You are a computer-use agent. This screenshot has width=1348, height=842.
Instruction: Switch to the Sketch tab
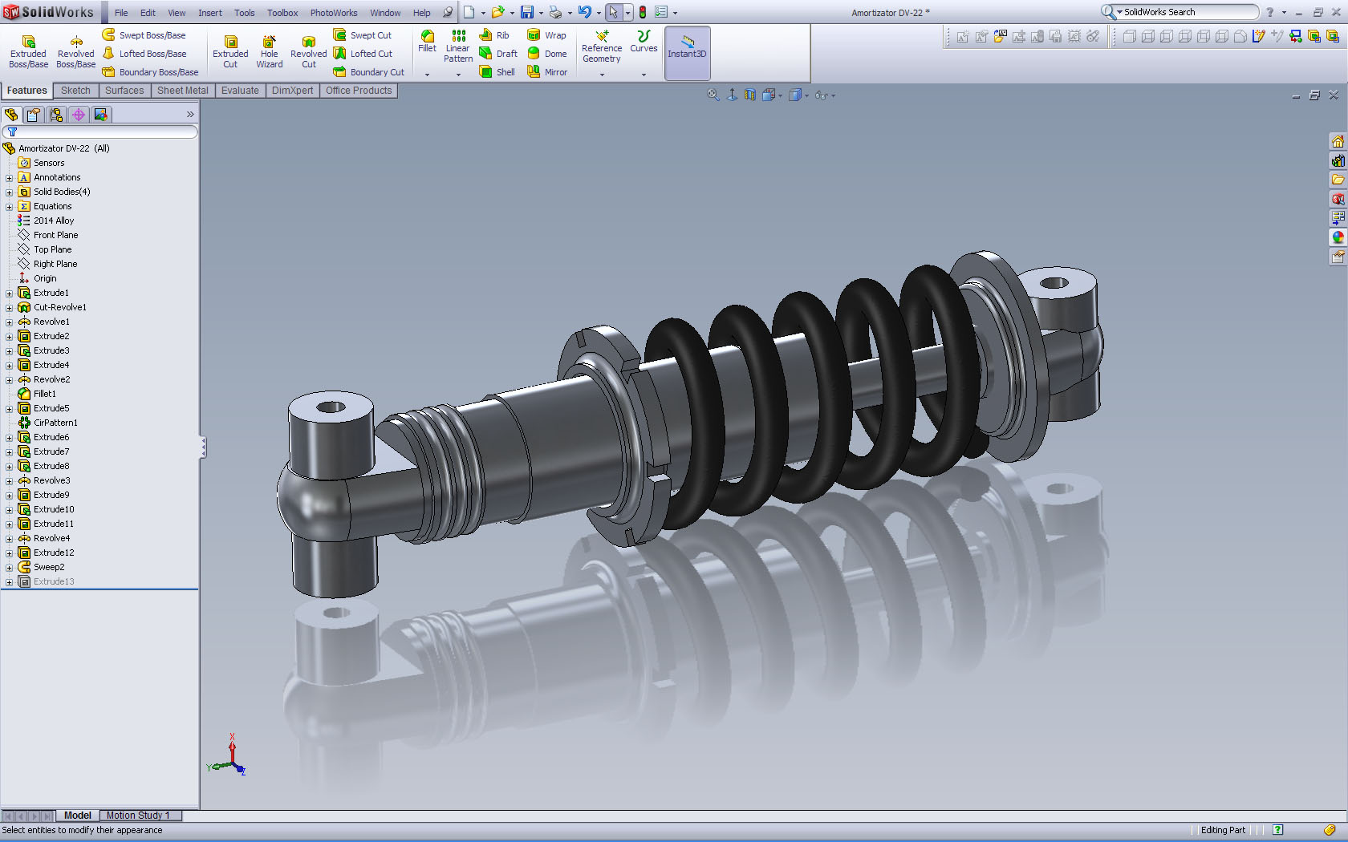[x=75, y=91]
